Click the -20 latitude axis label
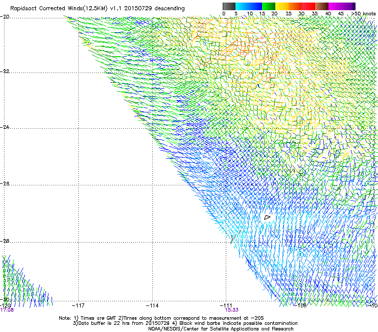The image size is (378, 332). click(5, 17)
